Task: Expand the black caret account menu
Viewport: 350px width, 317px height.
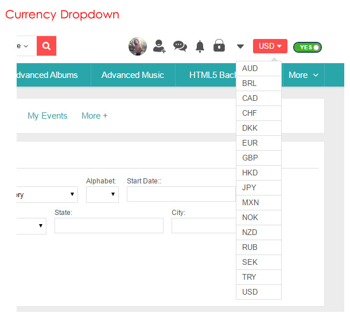Action: click(240, 46)
